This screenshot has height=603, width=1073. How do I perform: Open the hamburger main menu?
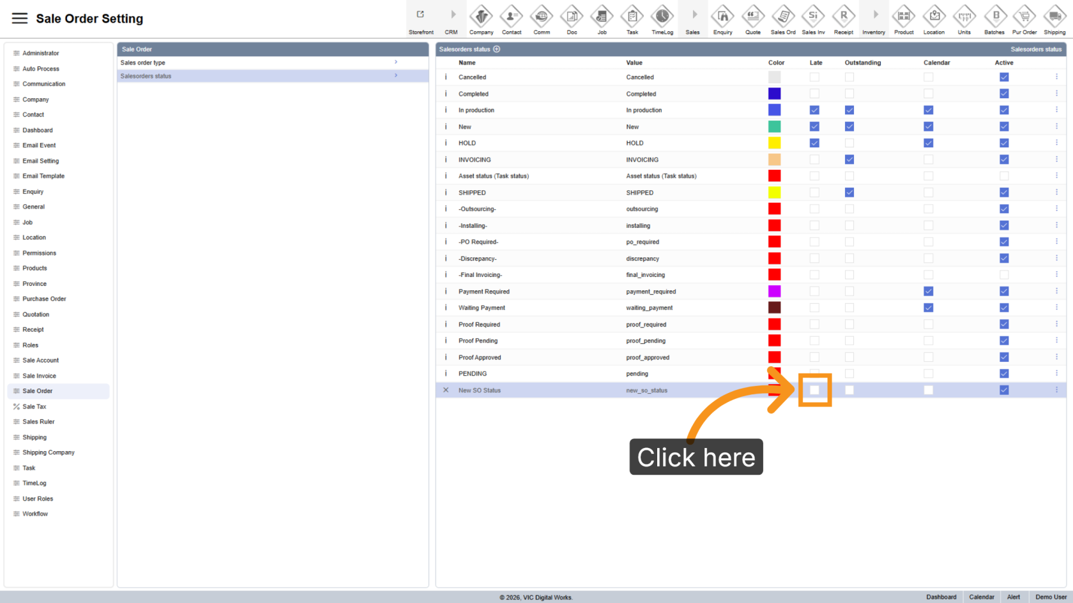20,19
